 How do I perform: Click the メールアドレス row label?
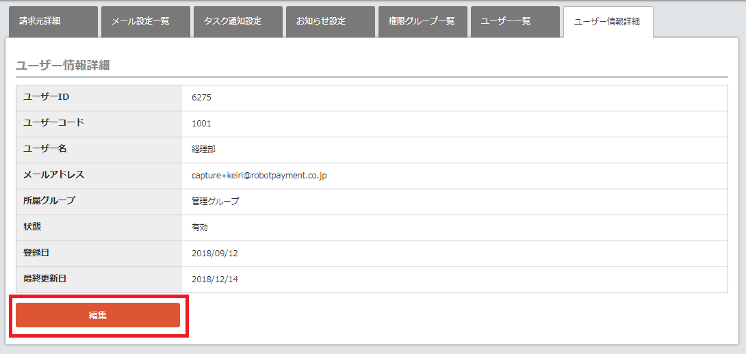click(x=54, y=175)
